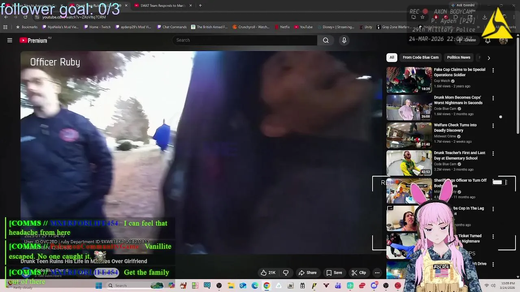Open the Bookmarks folder in bookmarks bar
The width and height of the screenshot is (520, 292).
pyautogui.click(x=26, y=27)
